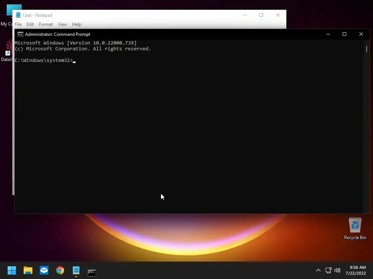Click the Microsoft Corporation copyright line

pos(83,49)
